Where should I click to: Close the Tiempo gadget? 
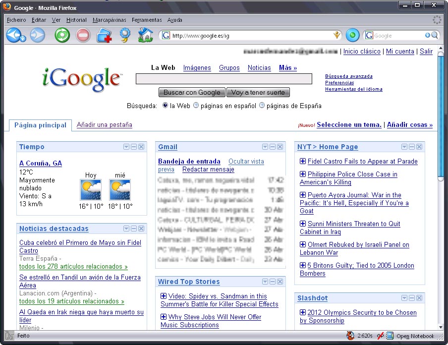click(x=141, y=147)
